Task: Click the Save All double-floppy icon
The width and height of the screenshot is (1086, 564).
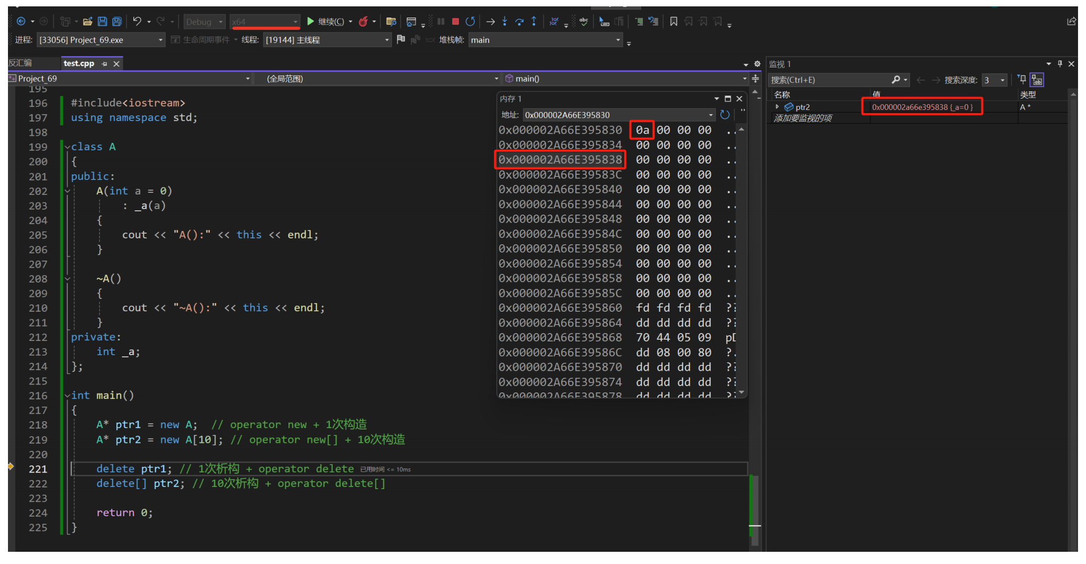Action: click(117, 22)
